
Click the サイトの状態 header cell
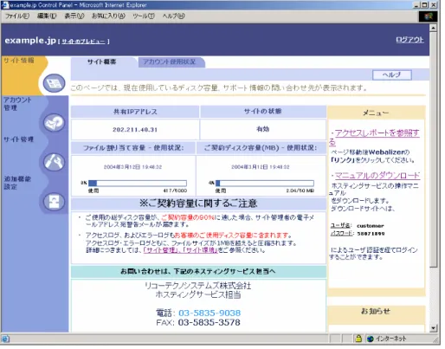click(x=263, y=112)
